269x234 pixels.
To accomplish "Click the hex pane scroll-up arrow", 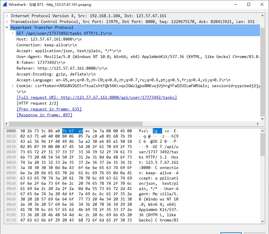I will point(262,131).
